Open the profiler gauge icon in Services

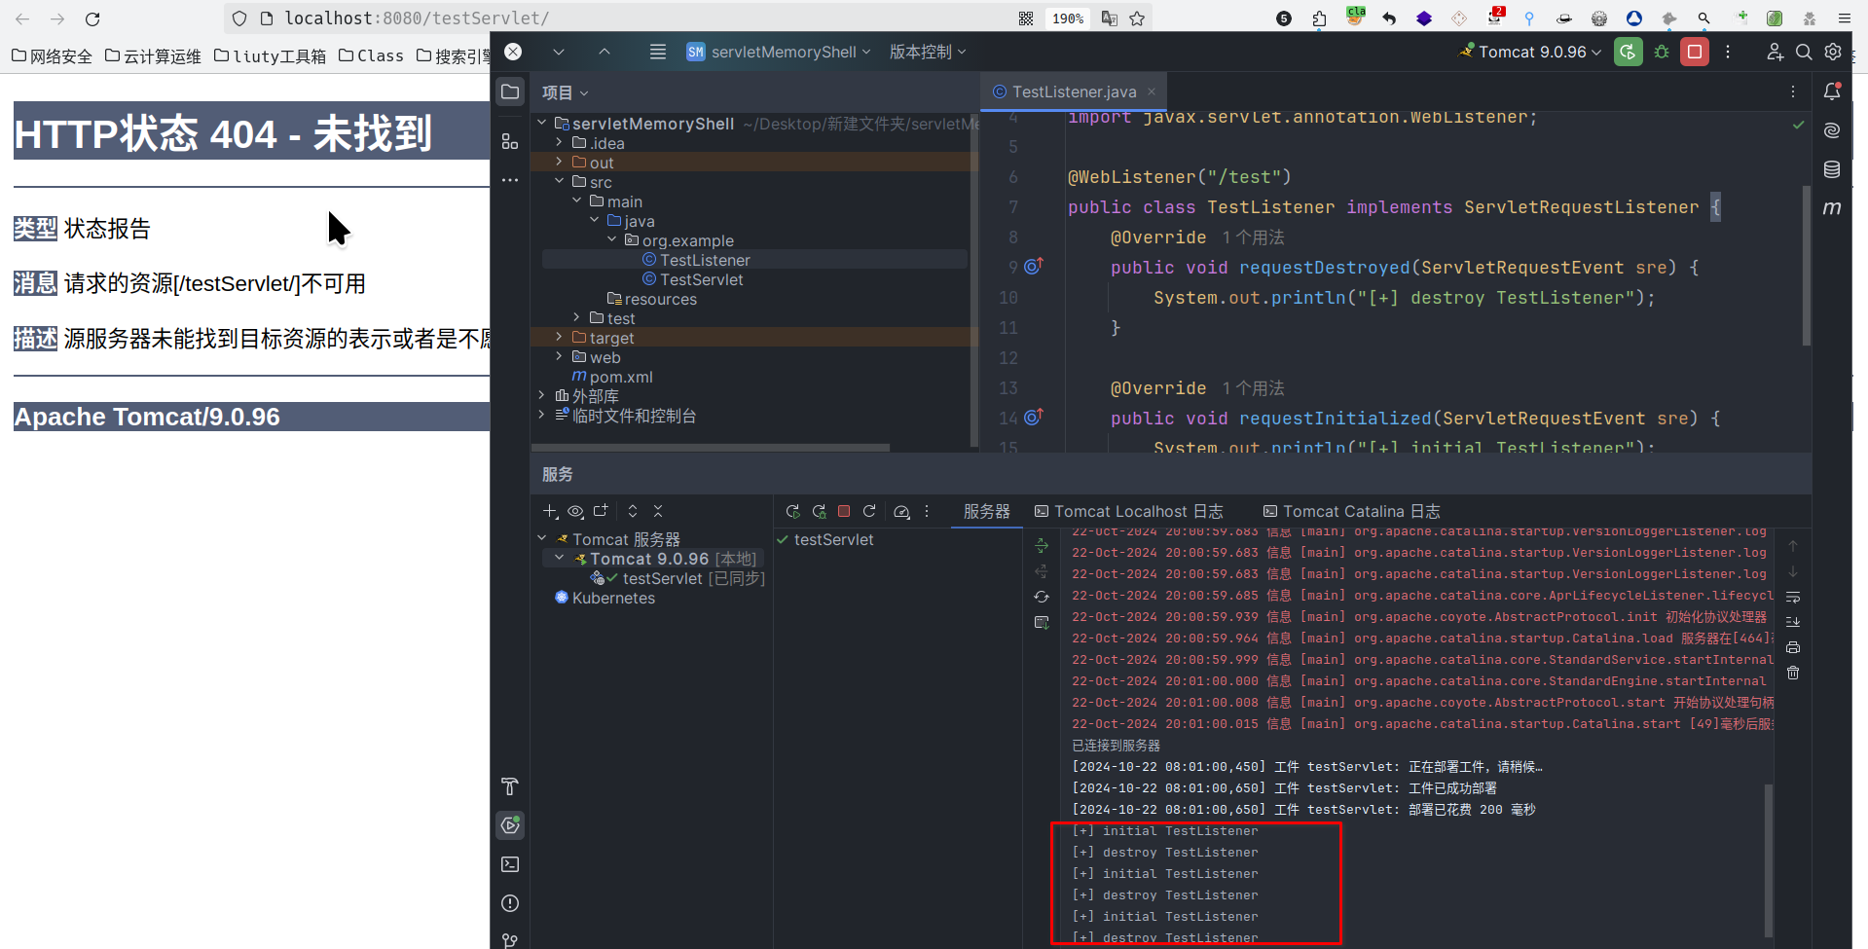coord(901,511)
